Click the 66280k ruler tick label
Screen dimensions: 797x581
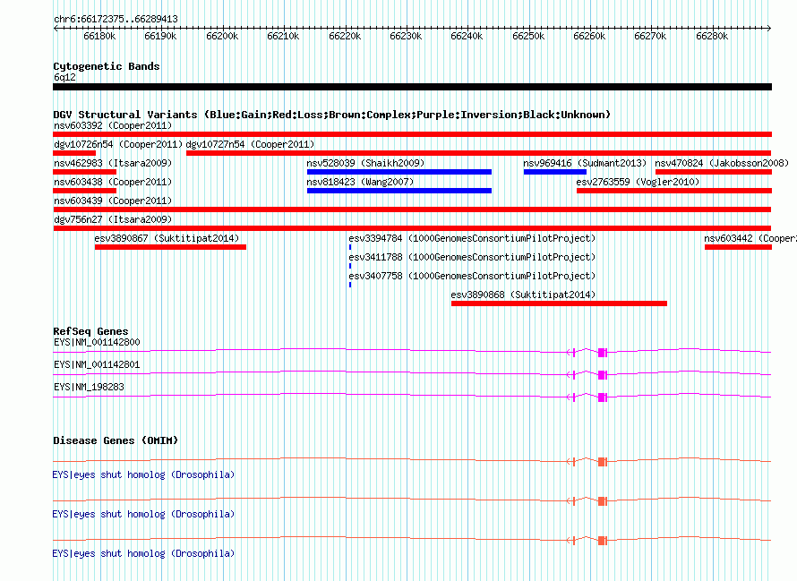tap(712, 36)
